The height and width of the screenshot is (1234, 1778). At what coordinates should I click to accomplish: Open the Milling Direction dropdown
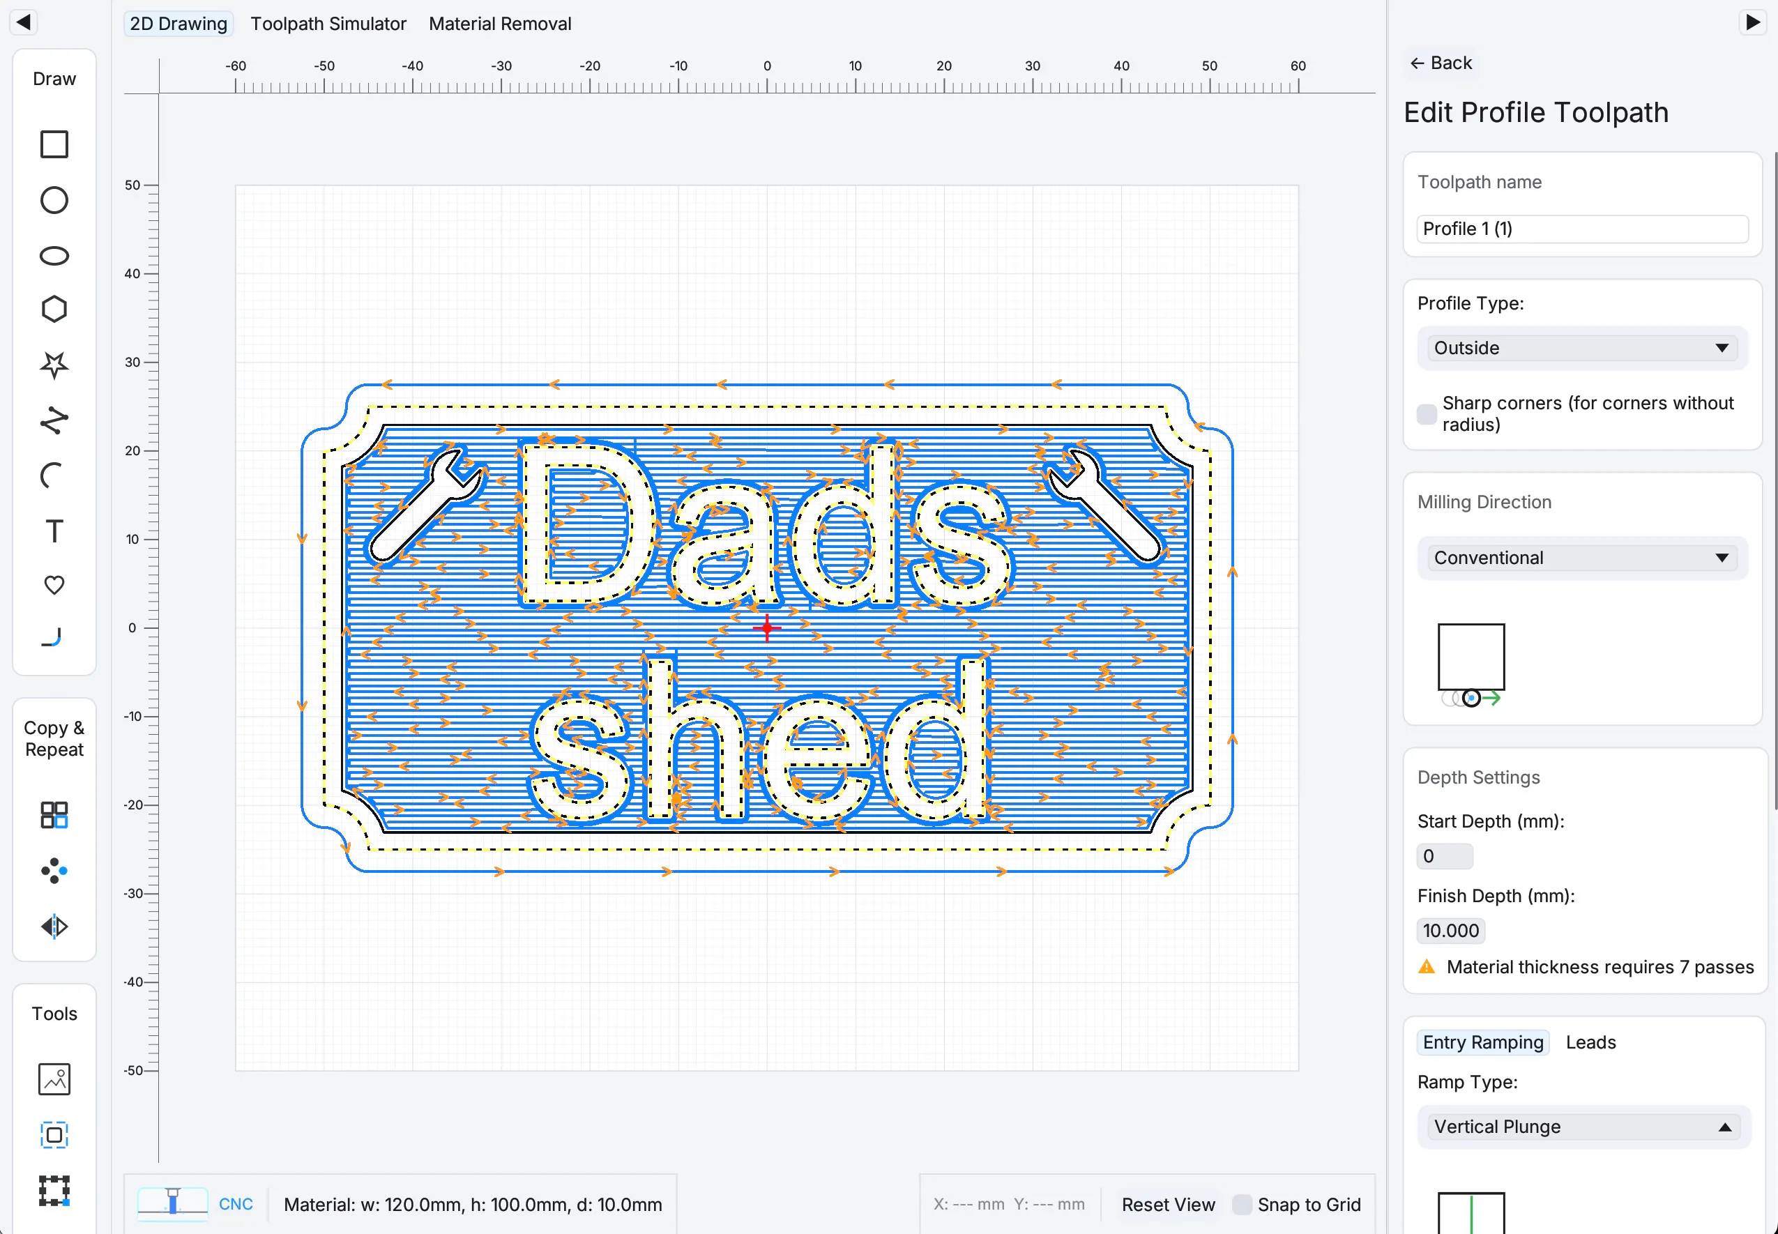point(1581,558)
